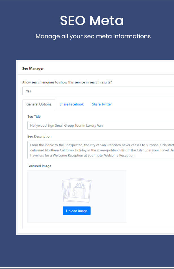The width and height of the screenshot is (174, 269).
Task: Click the 'Allow search engines to show this service' label
Action: pos(67,82)
